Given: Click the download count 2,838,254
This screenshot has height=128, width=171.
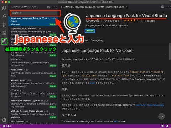Looking at the screenshot, I should click(111, 21).
